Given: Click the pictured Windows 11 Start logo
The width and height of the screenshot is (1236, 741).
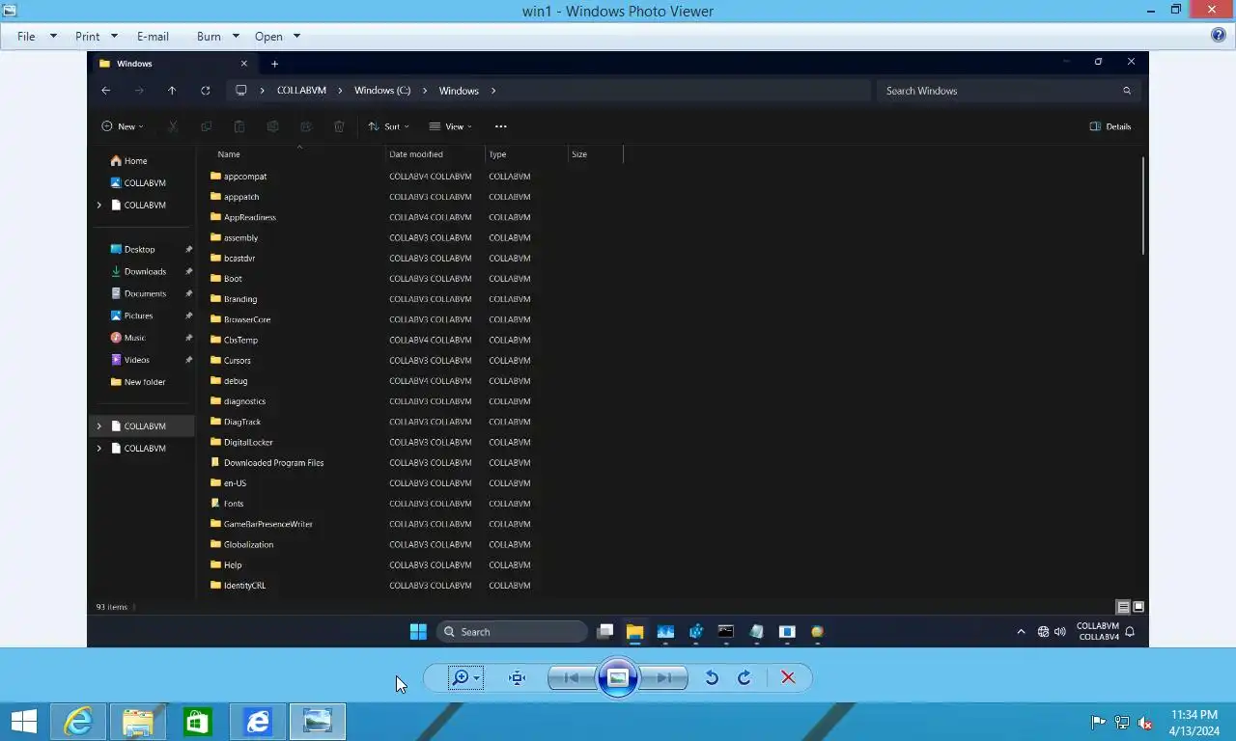Looking at the screenshot, I should point(418,632).
